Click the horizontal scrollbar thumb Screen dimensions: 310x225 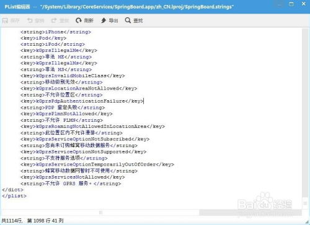pyautogui.click(x=100, y=213)
